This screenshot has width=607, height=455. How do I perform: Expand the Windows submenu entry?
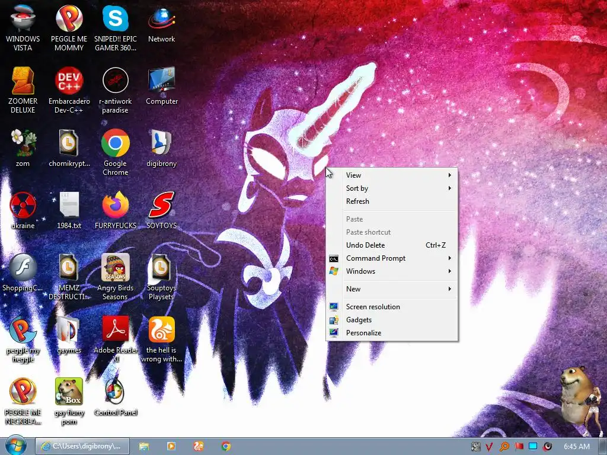coord(392,271)
